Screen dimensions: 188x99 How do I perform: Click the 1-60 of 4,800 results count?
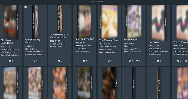97,2
